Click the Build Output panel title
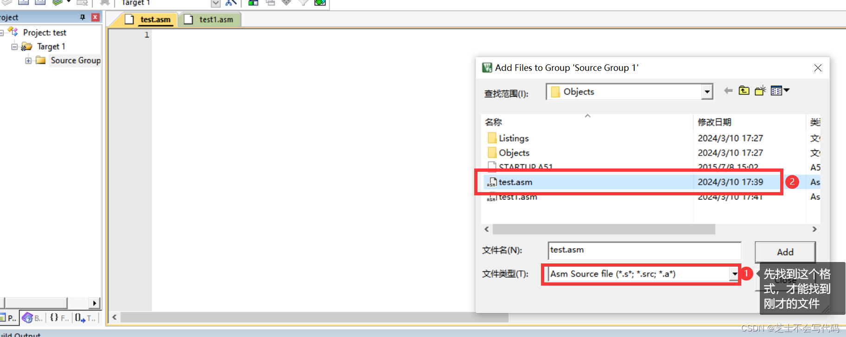 point(21,335)
